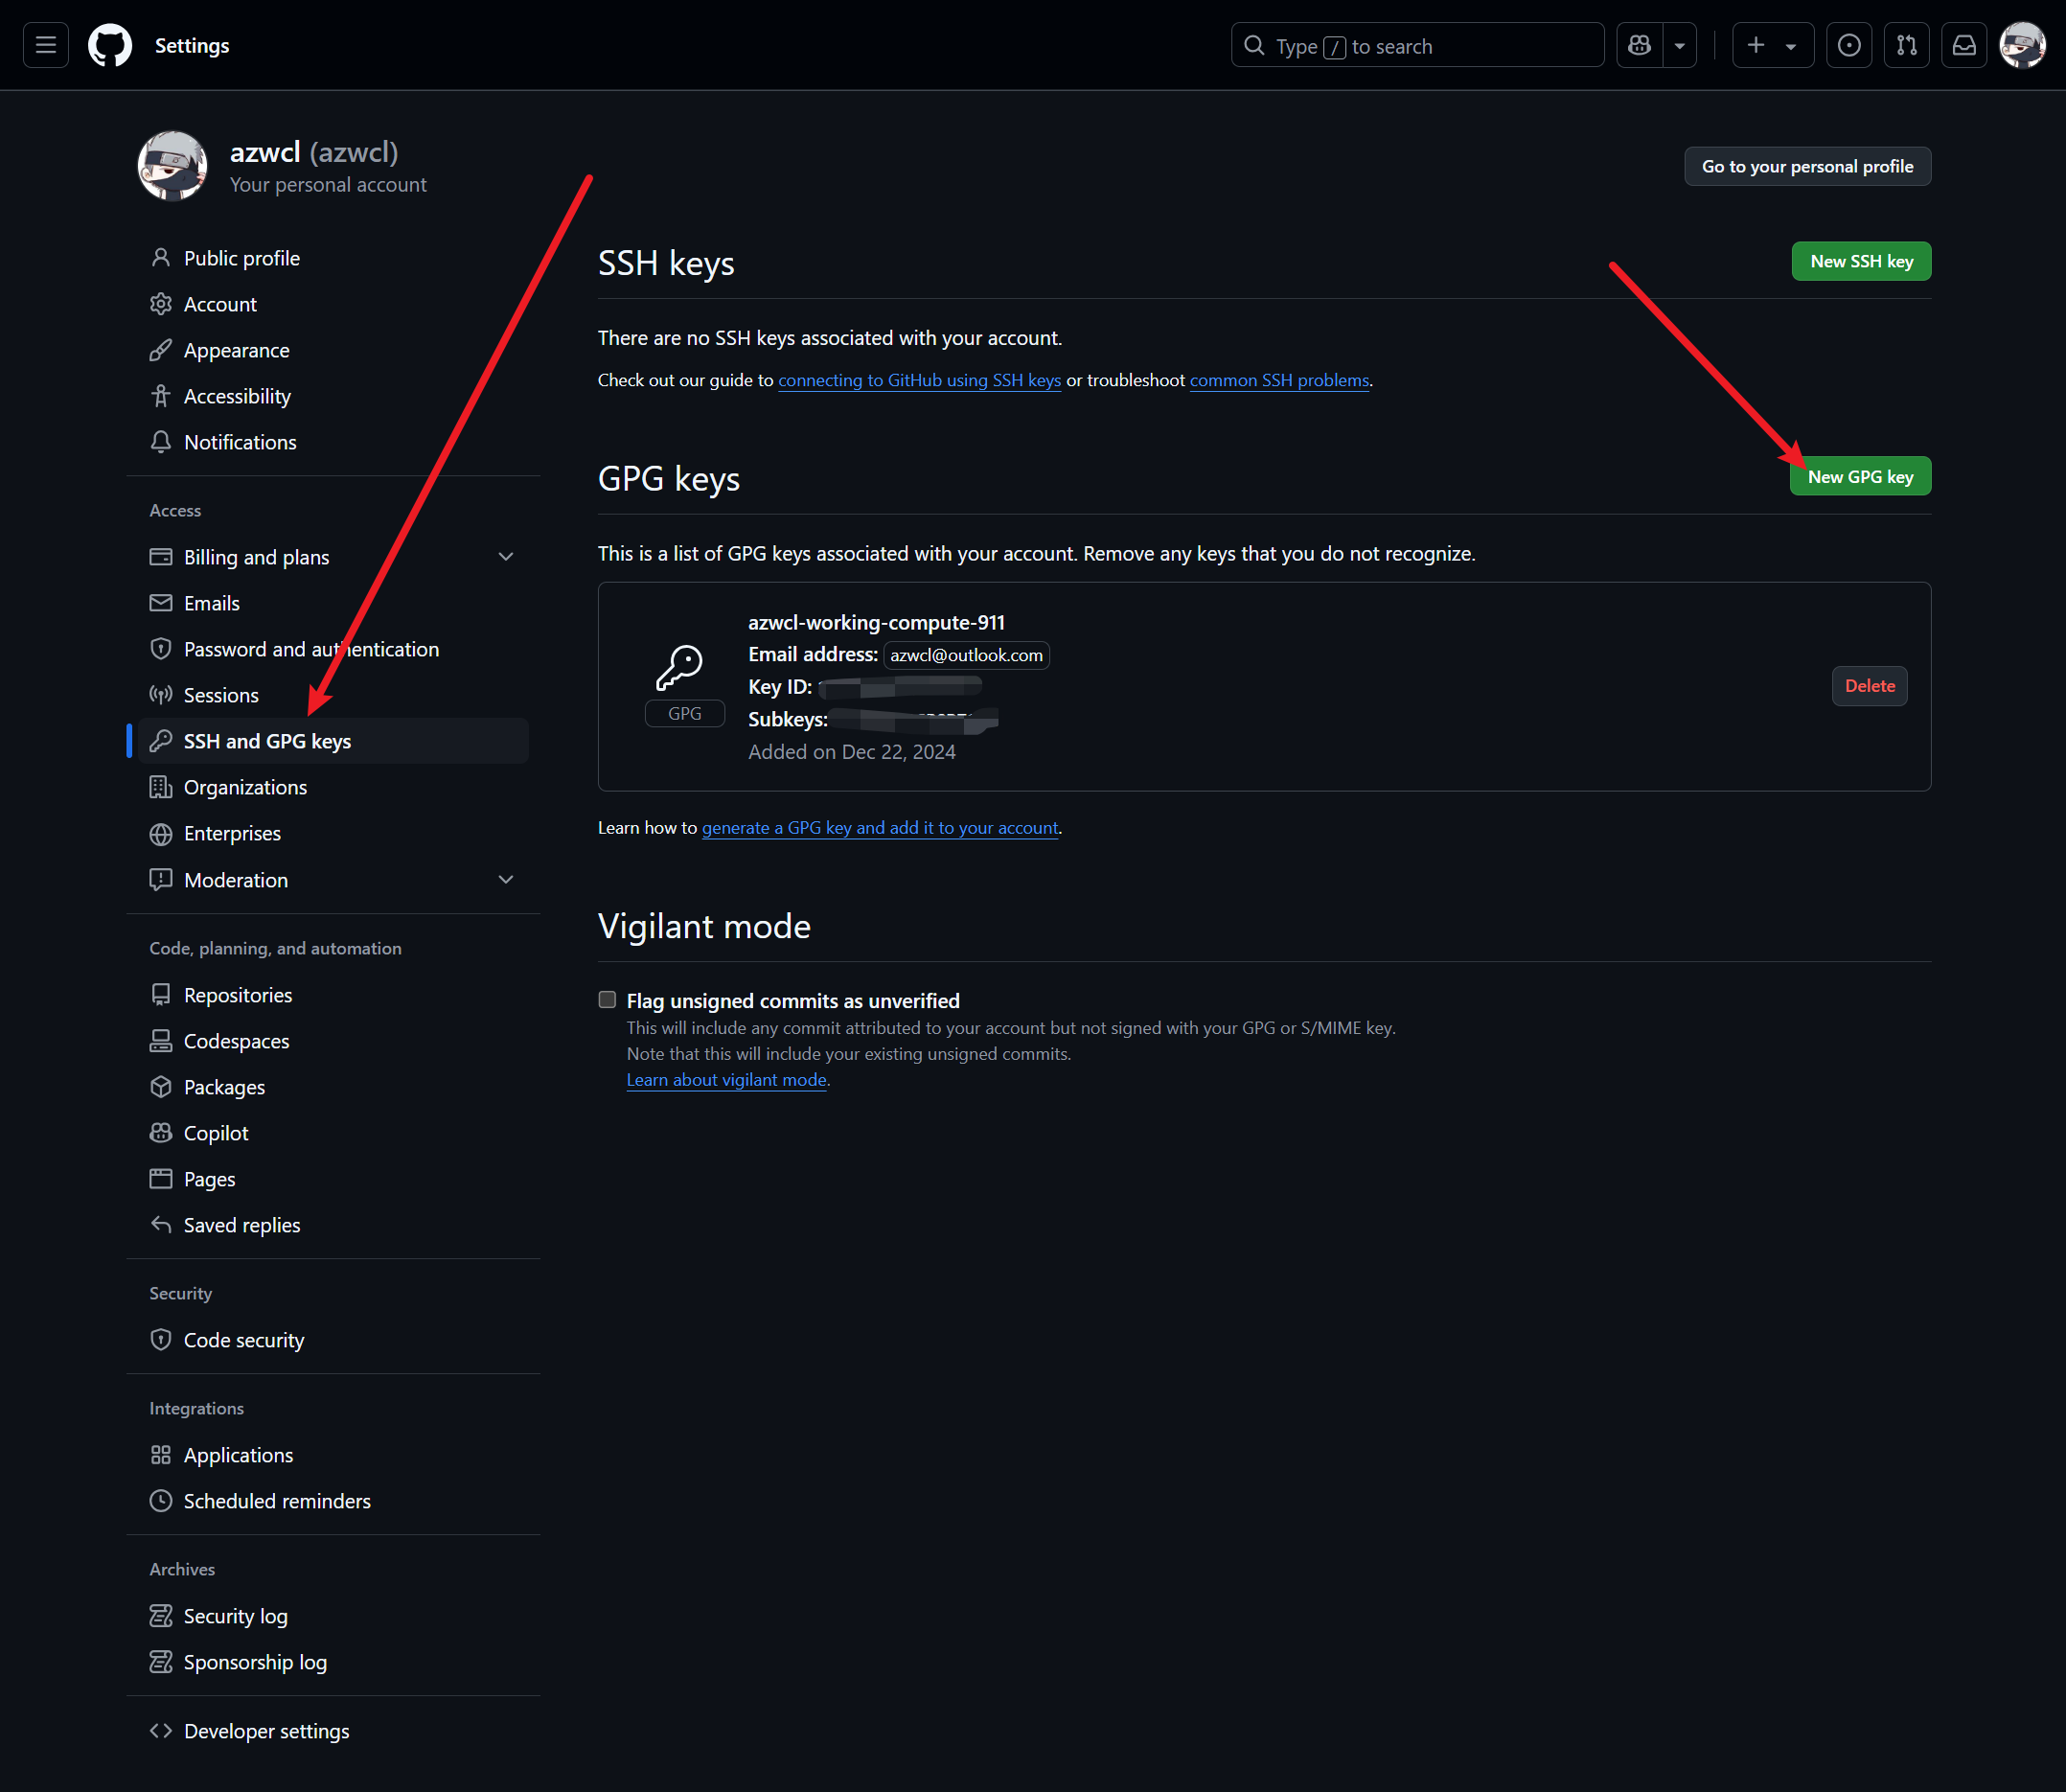The height and width of the screenshot is (1792, 2066).
Task: Open Notifications settings
Action: (333, 442)
